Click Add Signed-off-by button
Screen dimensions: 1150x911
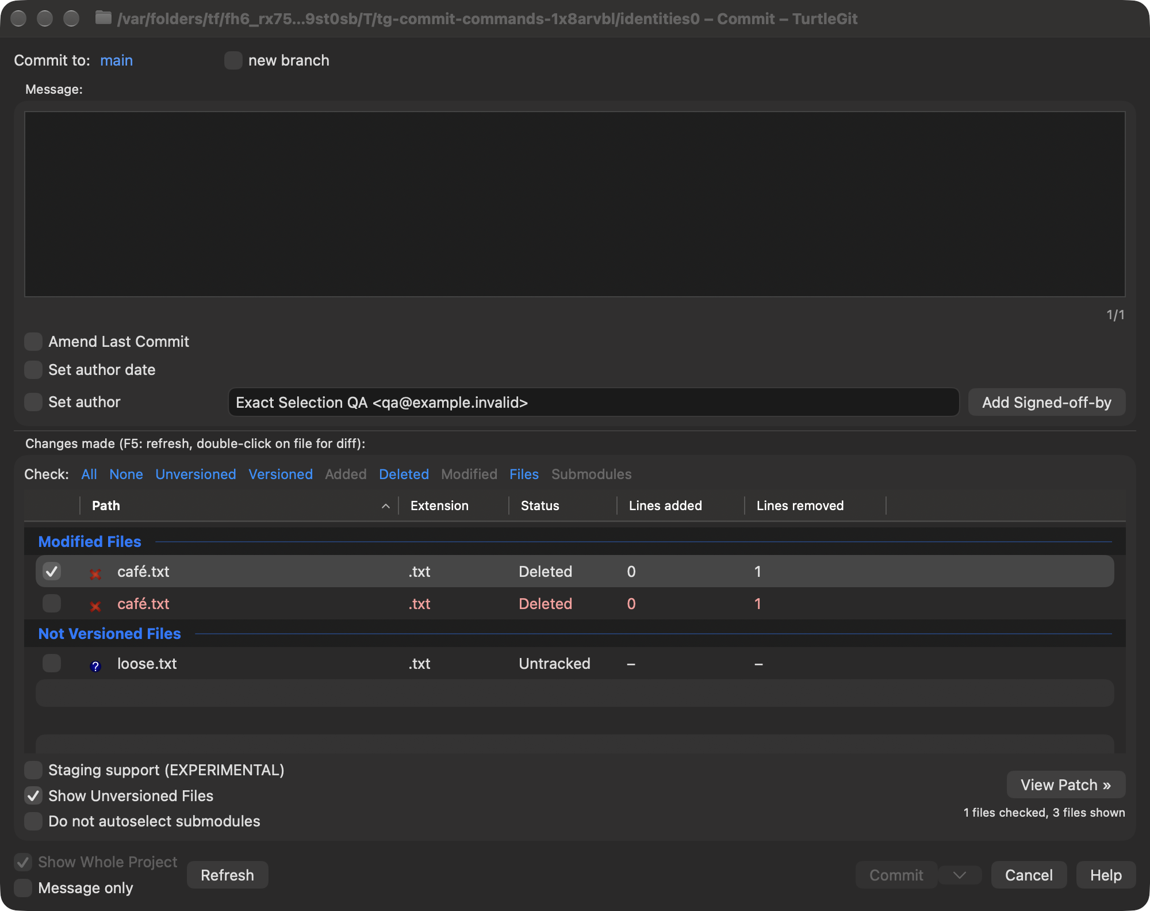[1046, 403]
